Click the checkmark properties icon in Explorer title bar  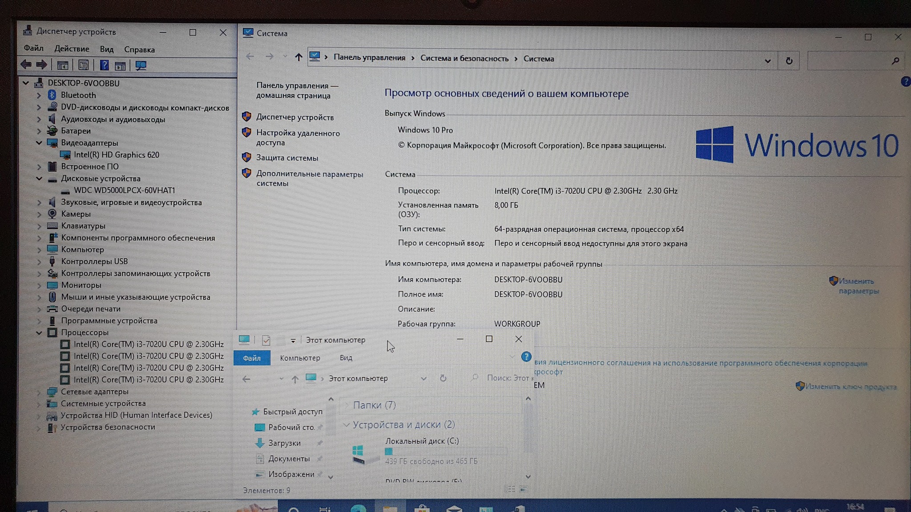coord(266,340)
